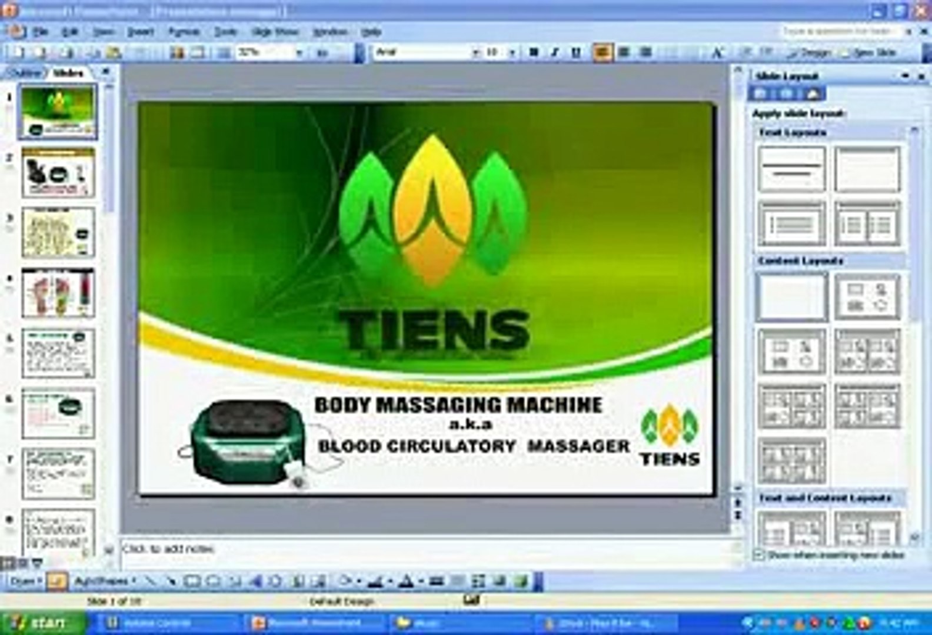Select slide 2 thumbnail
The image size is (932, 635).
[58, 172]
